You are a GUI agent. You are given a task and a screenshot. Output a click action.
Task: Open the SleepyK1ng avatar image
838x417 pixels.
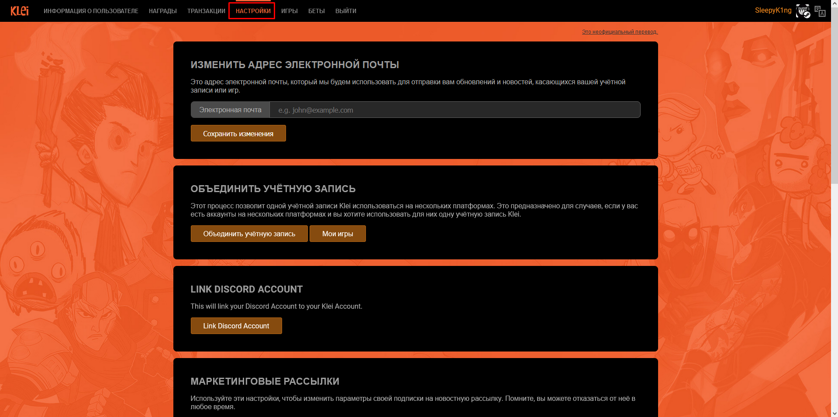click(803, 11)
